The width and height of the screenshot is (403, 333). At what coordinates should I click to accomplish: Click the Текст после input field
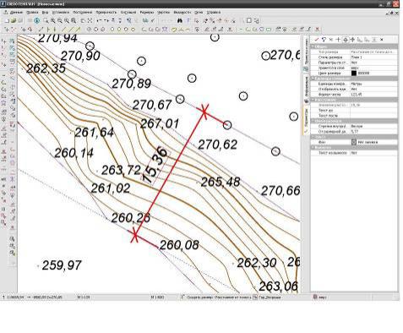[x=374, y=116]
